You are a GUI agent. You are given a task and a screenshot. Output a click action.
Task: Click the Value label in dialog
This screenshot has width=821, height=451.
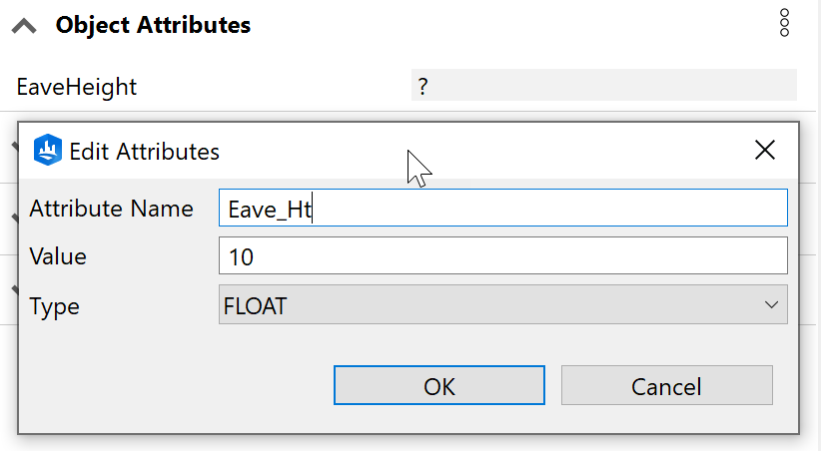click(x=58, y=256)
